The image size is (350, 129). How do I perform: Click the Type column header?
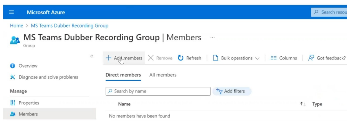[317, 104]
